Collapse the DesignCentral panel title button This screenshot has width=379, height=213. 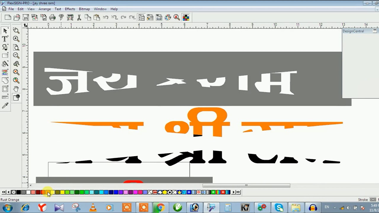[375, 31]
